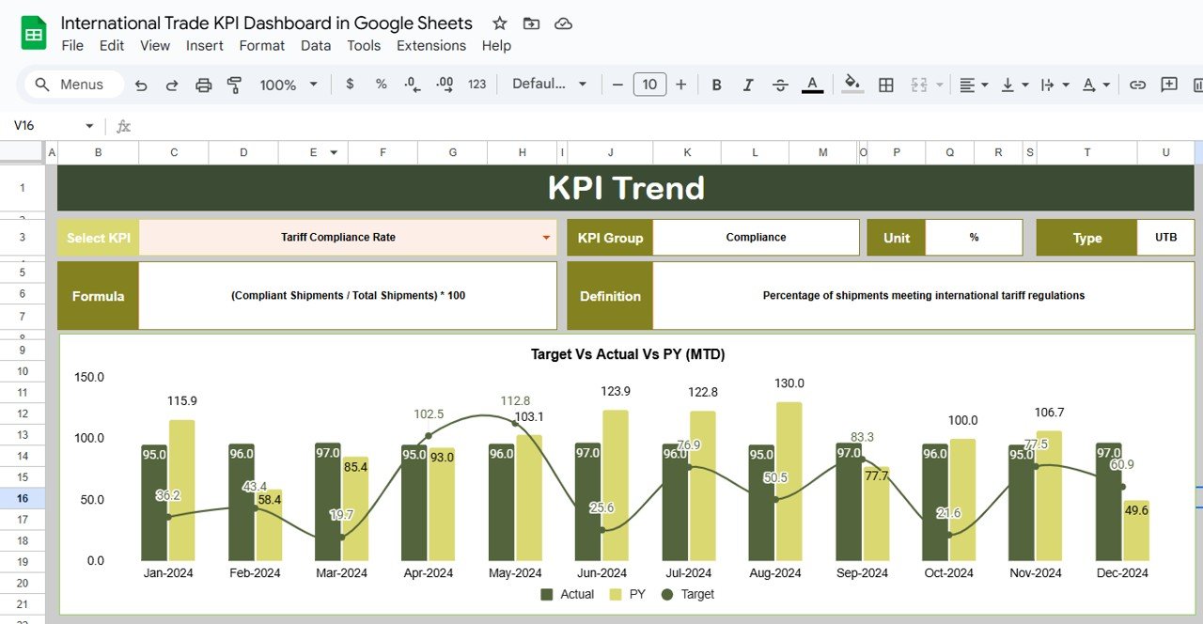Select the Compliance KPI Group cell
The width and height of the screenshot is (1203, 624).
click(756, 238)
